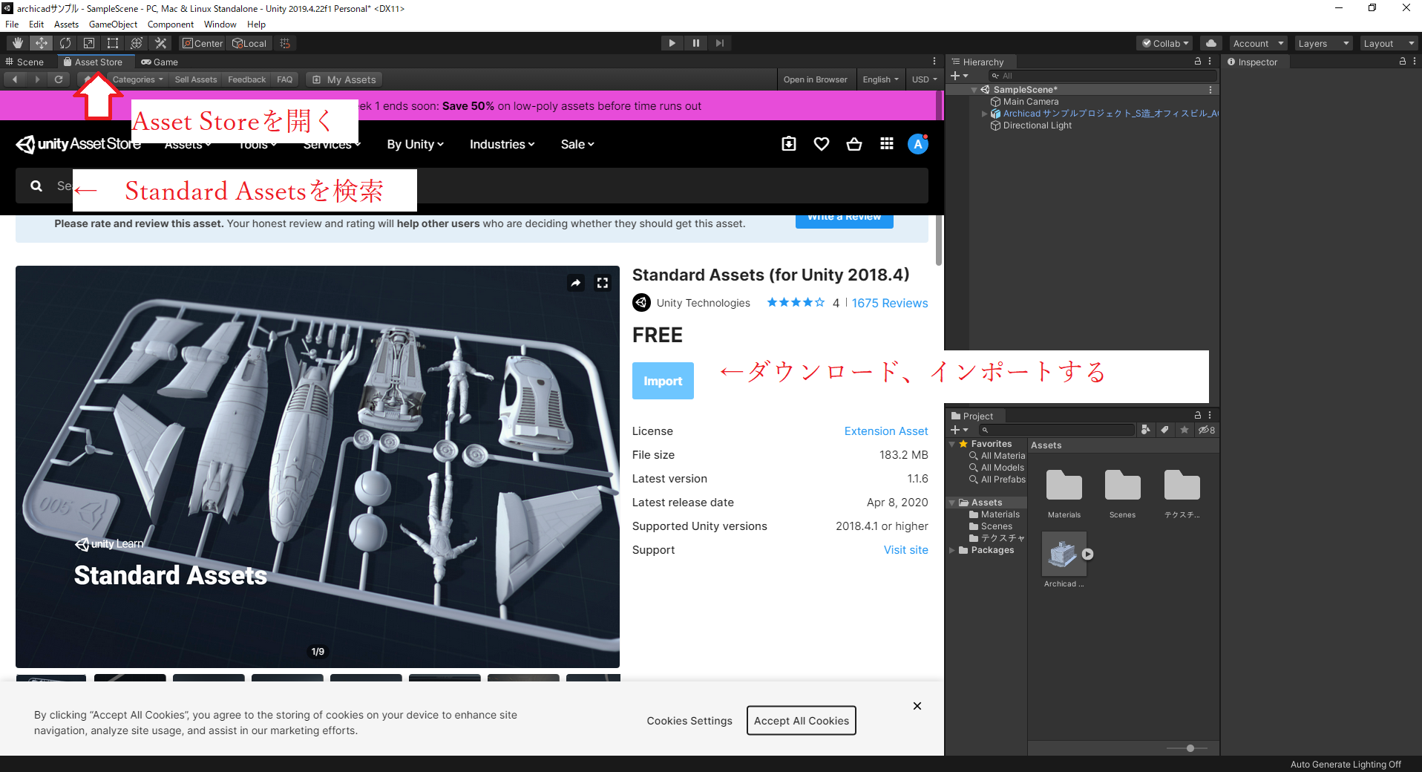Select the Rotate tool
Screen dimensions: 1422x772
click(65, 43)
